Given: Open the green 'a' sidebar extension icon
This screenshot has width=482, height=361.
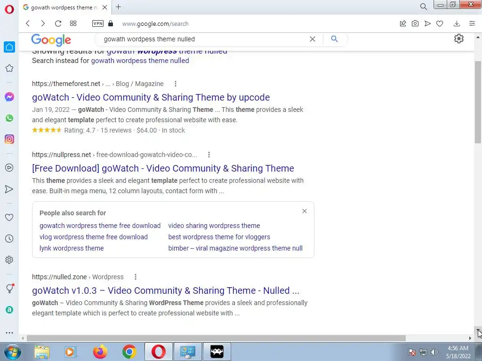Looking at the screenshot, I should pyautogui.click(x=9, y=310).
